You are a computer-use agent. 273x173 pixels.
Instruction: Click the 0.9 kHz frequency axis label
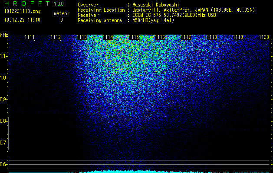tap(3, 99)
